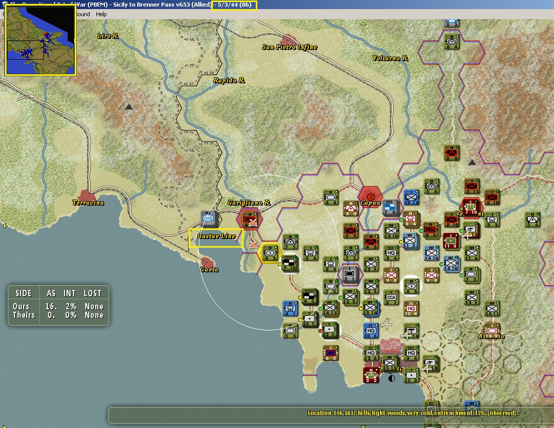
Task: Select brown unit 3-5
Action: (x=431, y=230)
